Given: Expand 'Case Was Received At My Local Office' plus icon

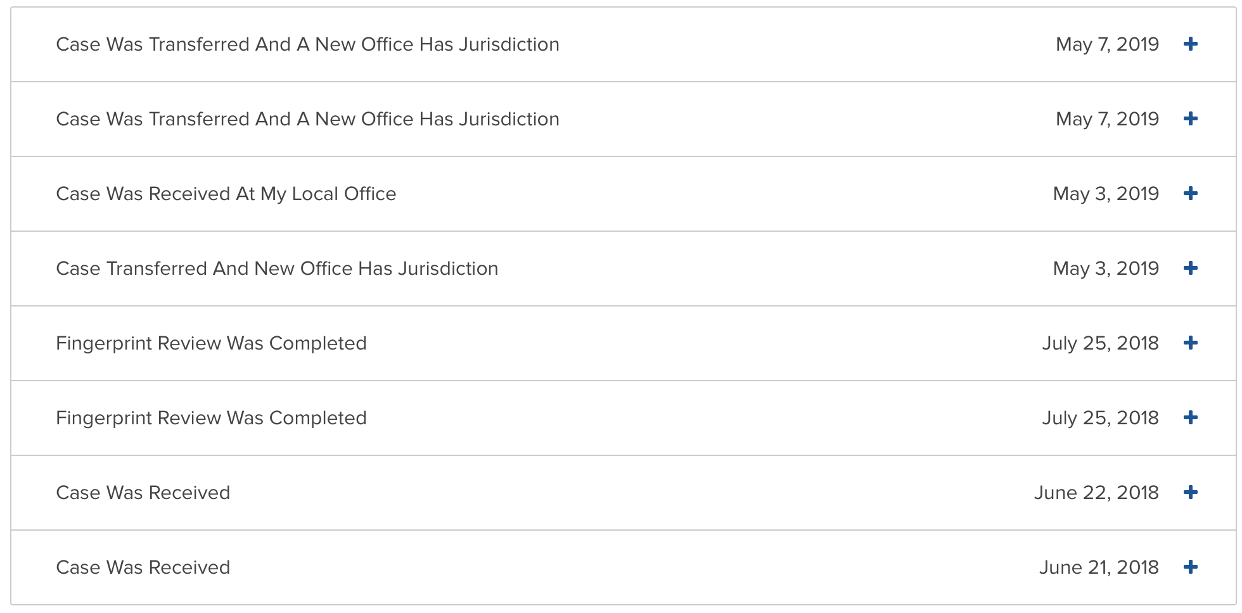Looking at the screenshot, I should (1191, 193).
